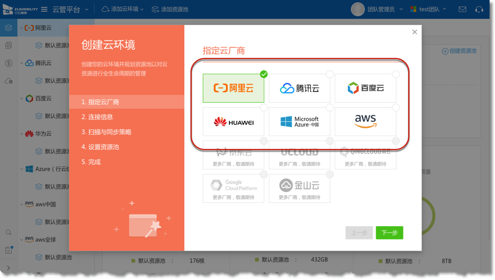Click the 阿里云 logo in the tree
The height and width of the screenshot is (280, 495).
(29, 28)
